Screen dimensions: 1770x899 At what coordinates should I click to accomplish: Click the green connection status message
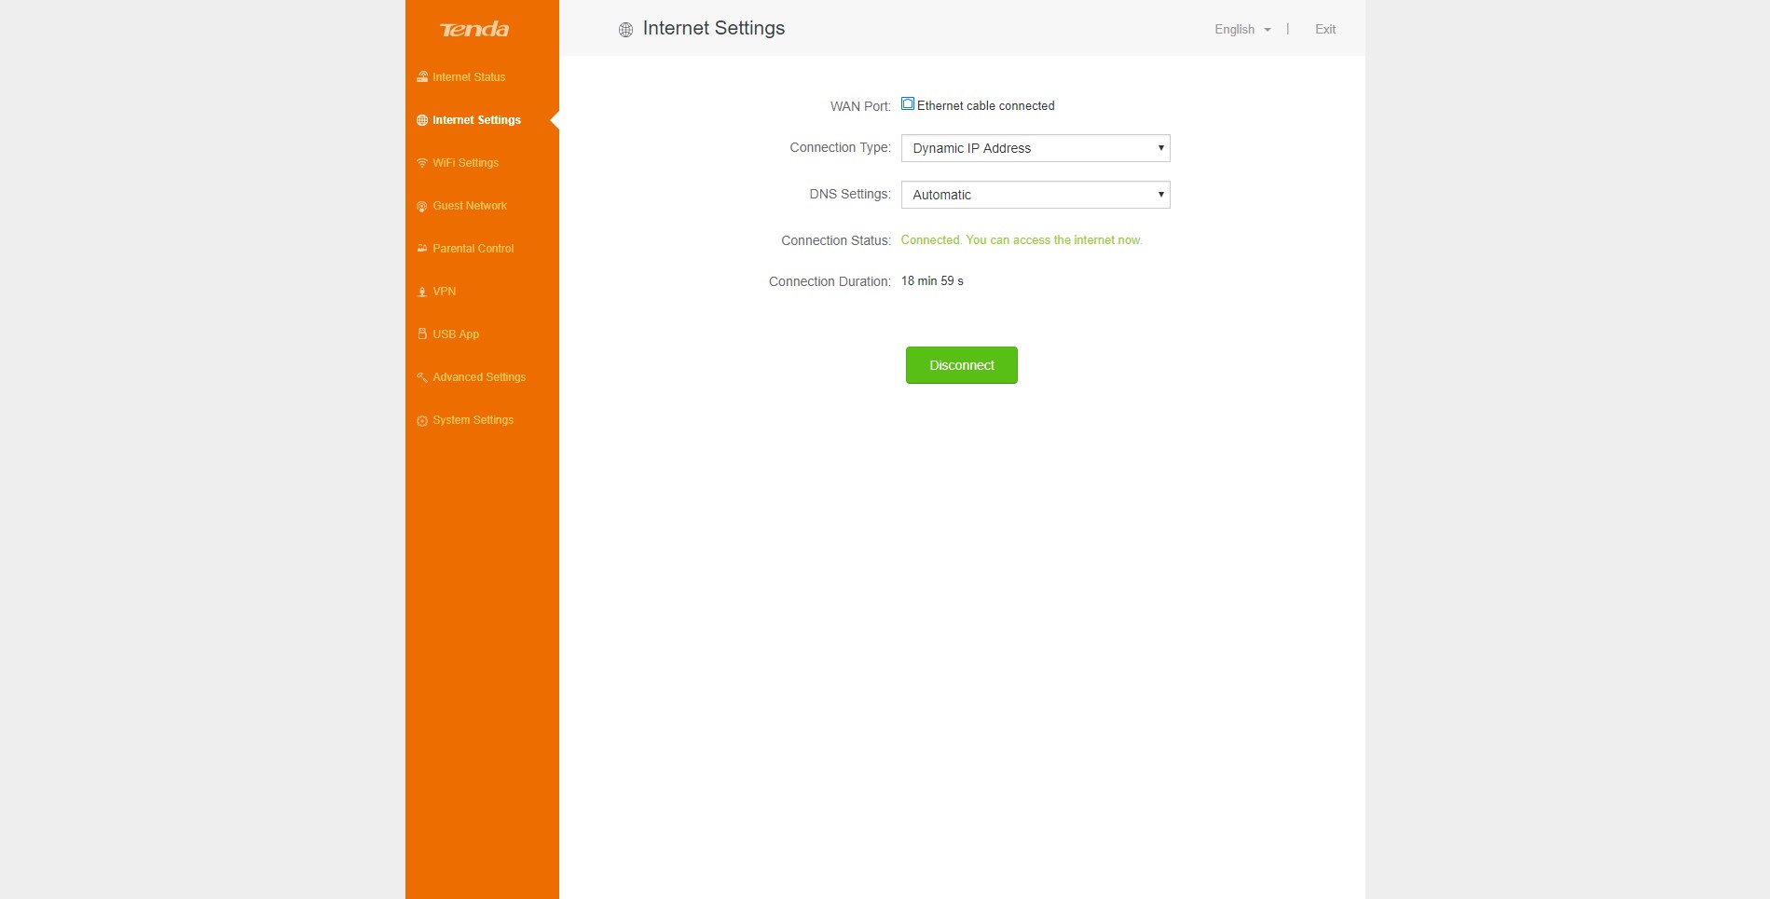point(1022,240)
